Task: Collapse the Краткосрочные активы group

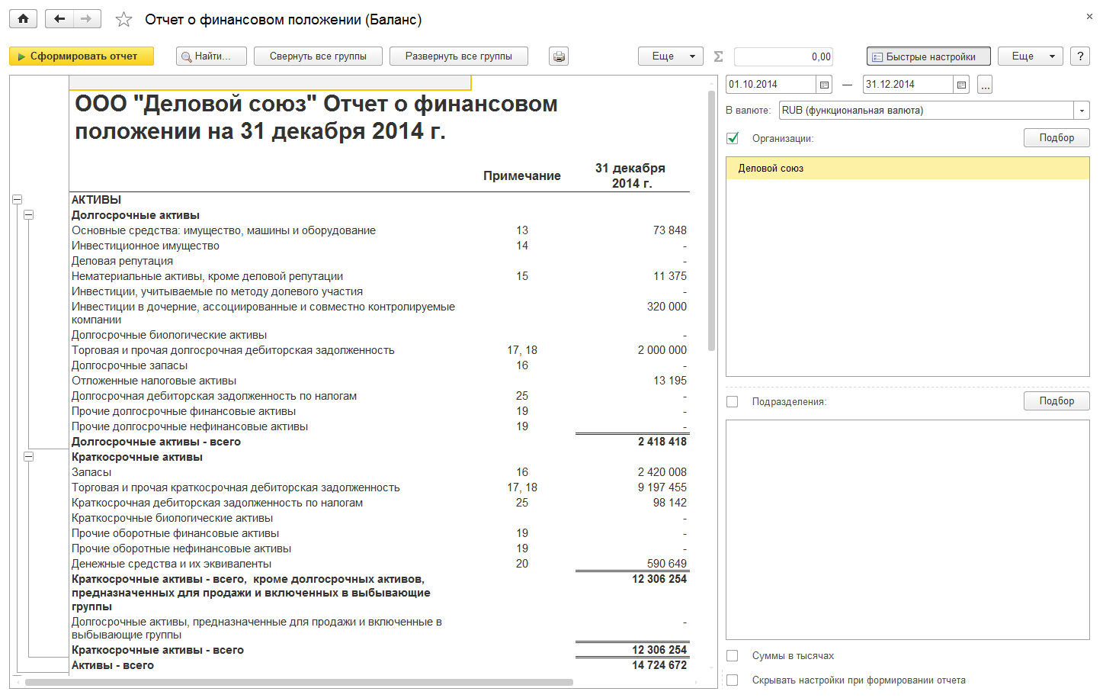Action: pos(28,457)
